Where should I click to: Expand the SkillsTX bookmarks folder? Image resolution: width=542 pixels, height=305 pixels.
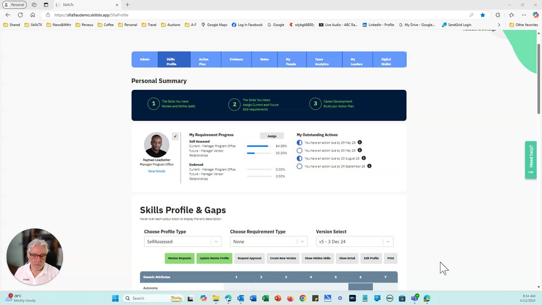[33, 25]
